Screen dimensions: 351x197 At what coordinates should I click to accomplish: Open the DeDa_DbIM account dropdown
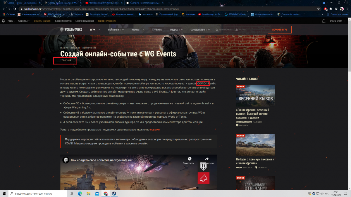[337, 21]
